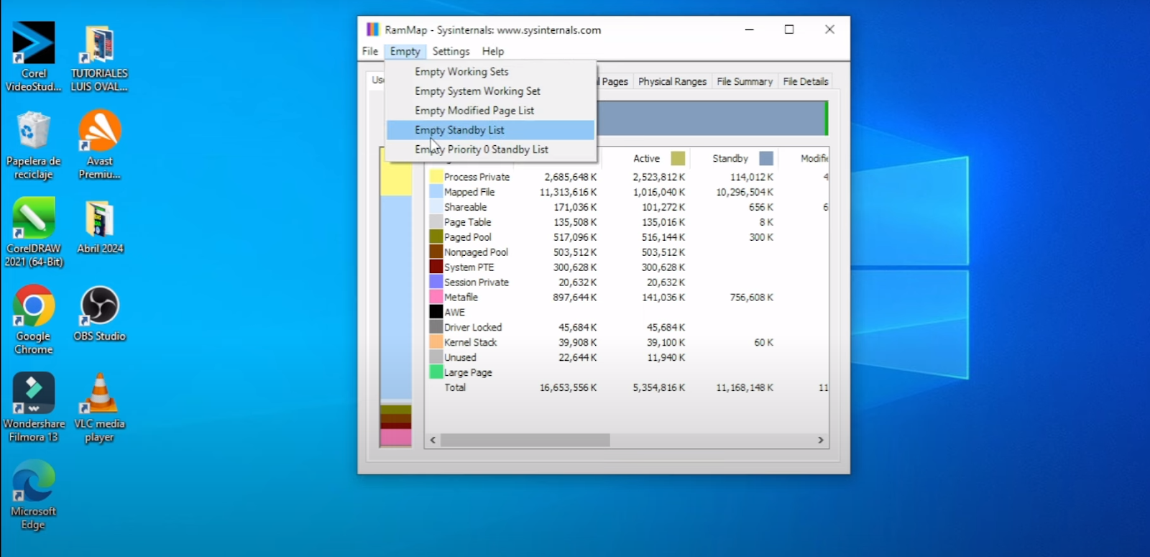Image resolution: width=1150 pixels, height=557 pixels.
Task: Open Corel VideoStudio desktop shortcut
Action: coord(33,56)
